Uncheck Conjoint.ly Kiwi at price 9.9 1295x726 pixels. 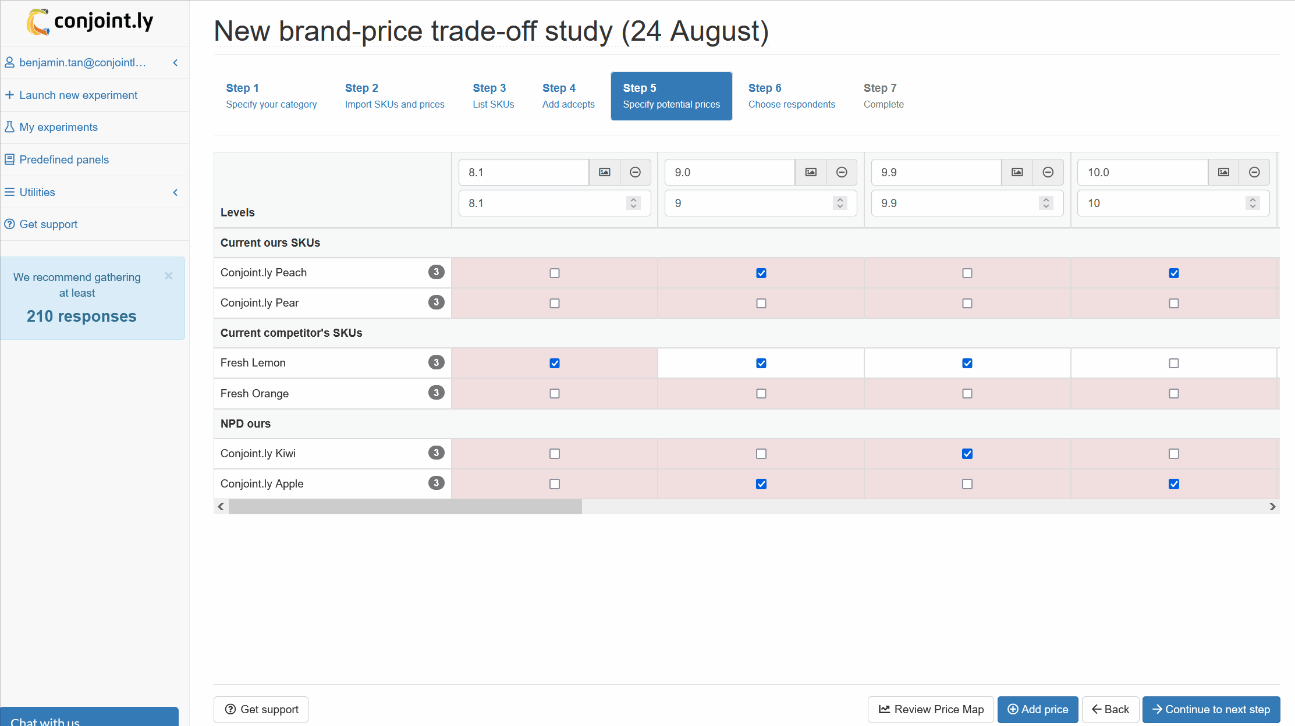[x=967, y=454]
